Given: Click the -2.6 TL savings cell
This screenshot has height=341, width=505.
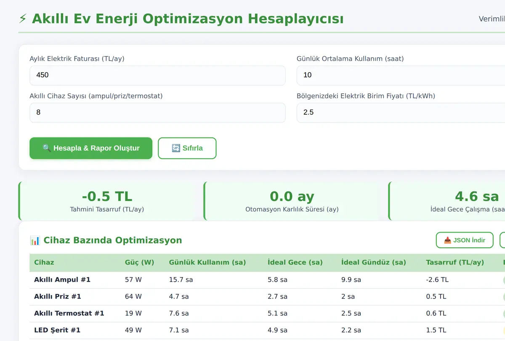Looking at the screenshot, I should [438, 280].
